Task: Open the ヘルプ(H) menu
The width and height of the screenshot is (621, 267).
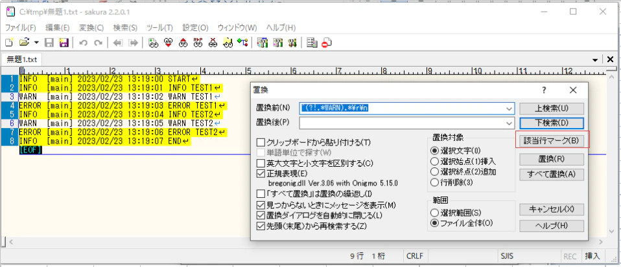Action: coord(281,28)
